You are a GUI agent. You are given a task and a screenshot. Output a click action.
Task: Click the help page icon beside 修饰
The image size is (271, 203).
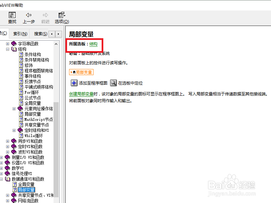click(21, 65)
